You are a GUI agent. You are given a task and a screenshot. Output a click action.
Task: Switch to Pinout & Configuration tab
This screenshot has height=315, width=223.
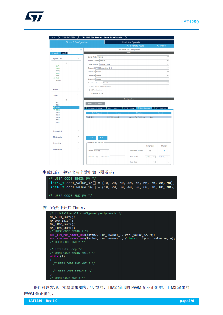[77, 42]
